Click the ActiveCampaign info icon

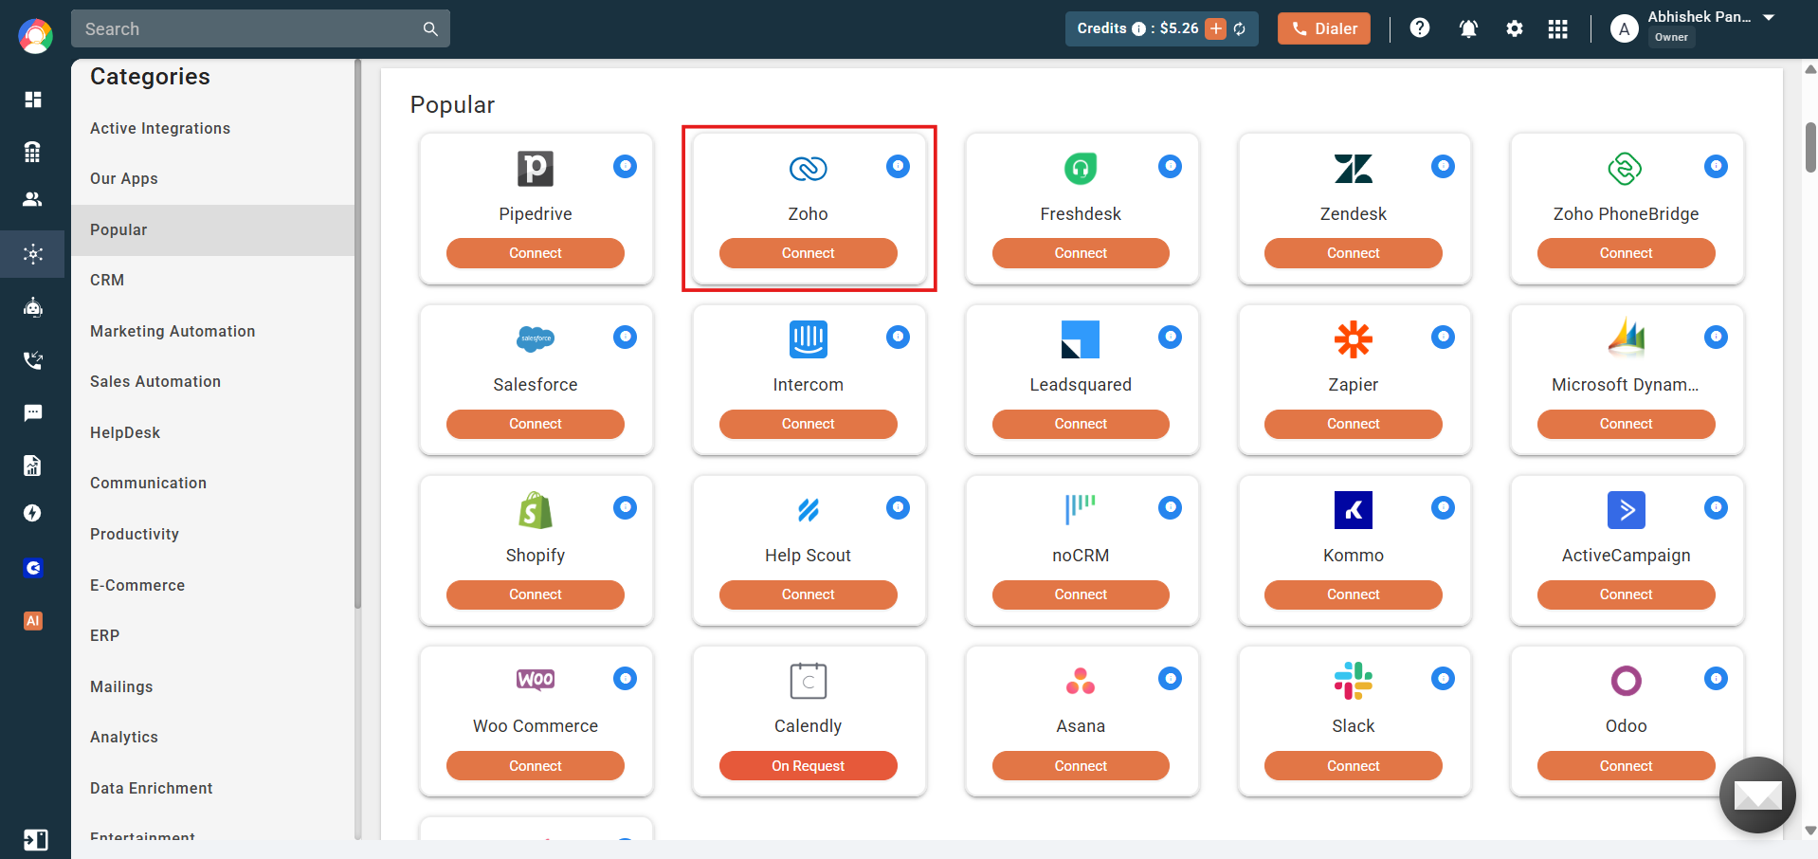[1716, 507]
